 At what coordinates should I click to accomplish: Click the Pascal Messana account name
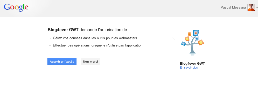coord(233,8)
